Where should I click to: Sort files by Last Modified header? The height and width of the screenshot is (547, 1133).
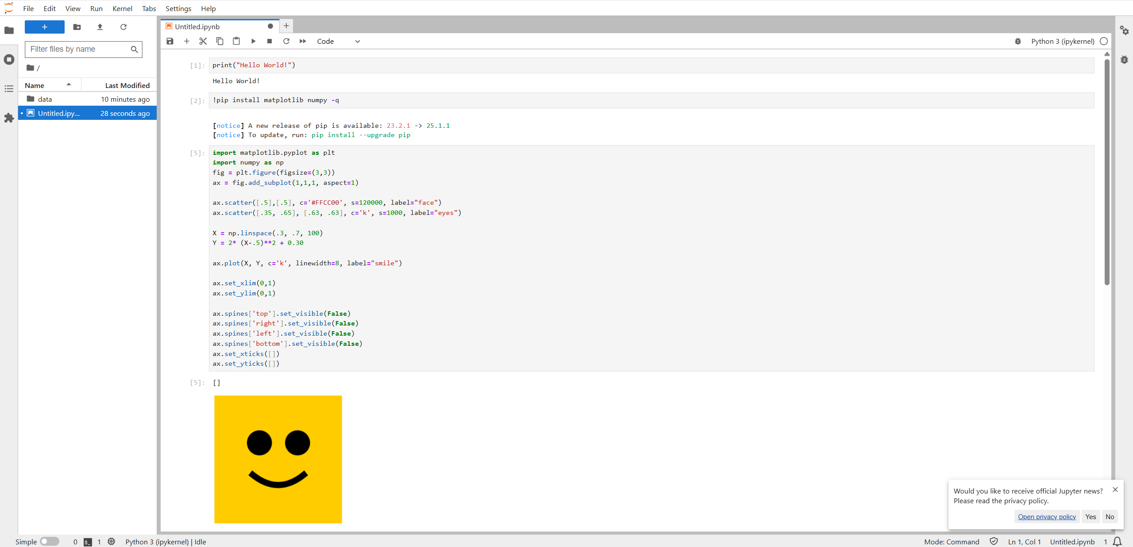119,85
